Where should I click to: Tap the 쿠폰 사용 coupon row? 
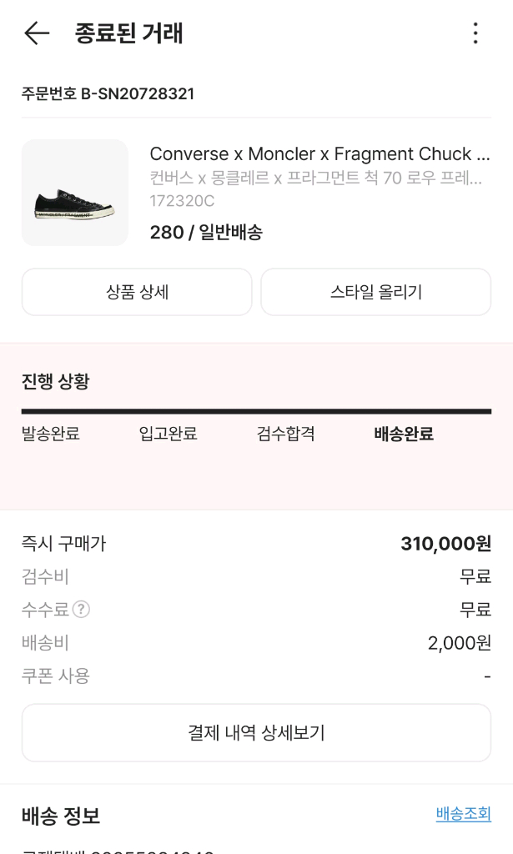(53, 676)
